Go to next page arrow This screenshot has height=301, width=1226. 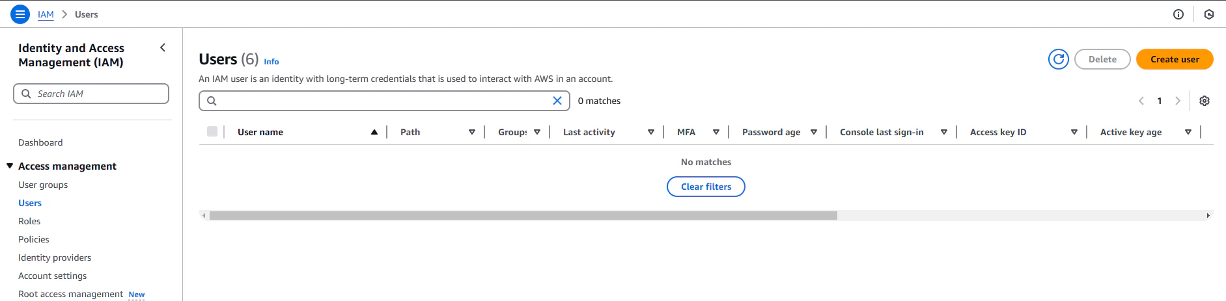1178,101
